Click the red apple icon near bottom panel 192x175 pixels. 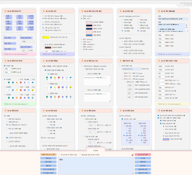tap(132, 155)
